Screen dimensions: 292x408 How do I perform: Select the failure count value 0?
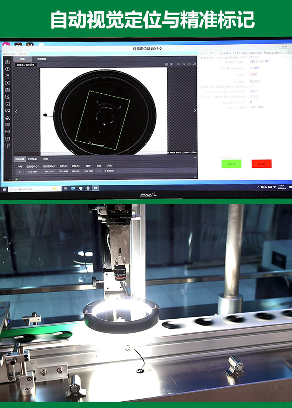point(251,102)
